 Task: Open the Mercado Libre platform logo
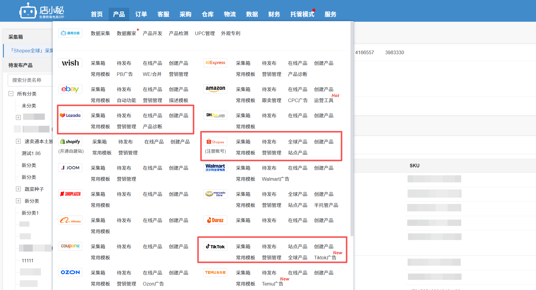click(215, 194)
